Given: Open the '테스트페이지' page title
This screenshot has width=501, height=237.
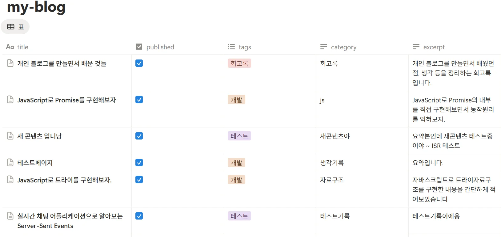Looking at the screenshot, I should click(35, 163).
